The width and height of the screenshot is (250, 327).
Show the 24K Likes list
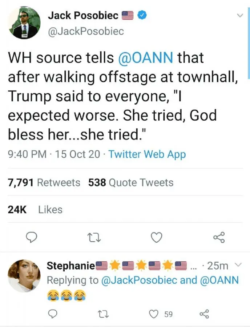(35, 210)
